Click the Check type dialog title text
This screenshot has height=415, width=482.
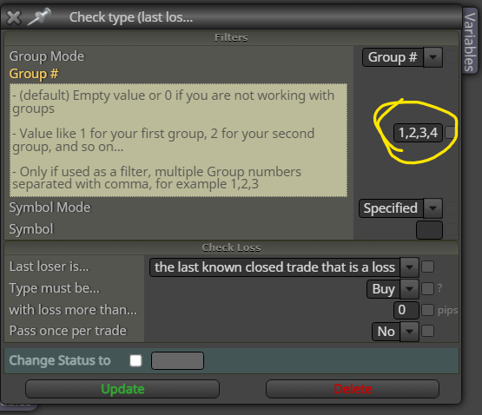click(x=131, y=17)
